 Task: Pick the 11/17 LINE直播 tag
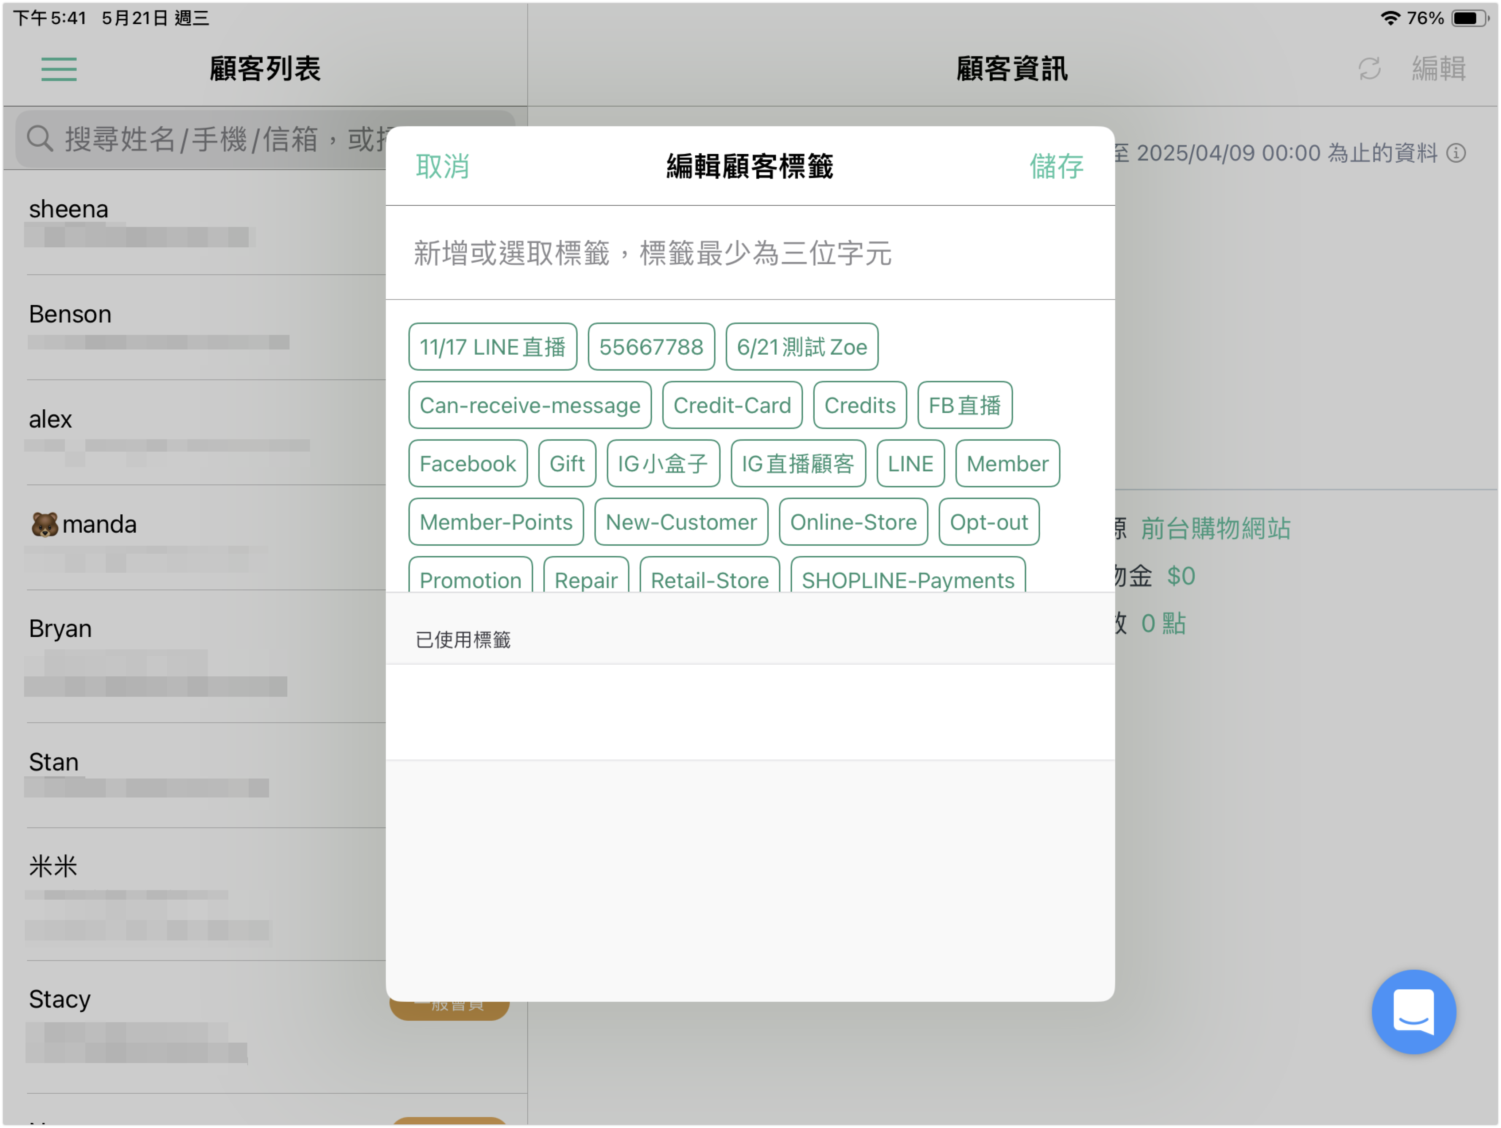(493, 347)
